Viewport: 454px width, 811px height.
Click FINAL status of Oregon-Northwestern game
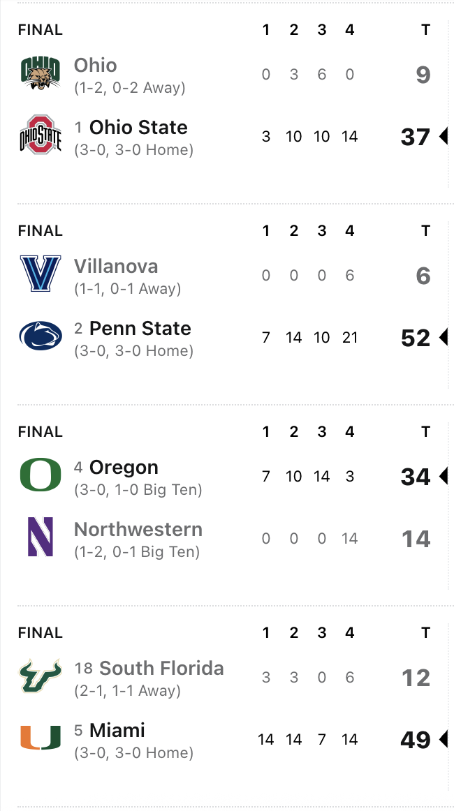(x=40, y=432)
